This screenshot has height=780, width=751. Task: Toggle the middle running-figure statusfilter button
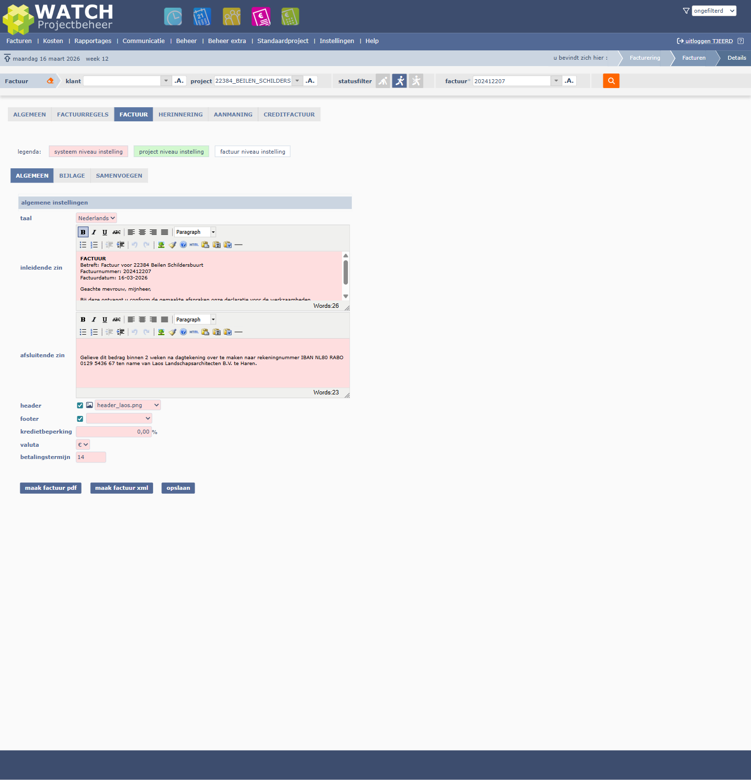pos(399,81)
